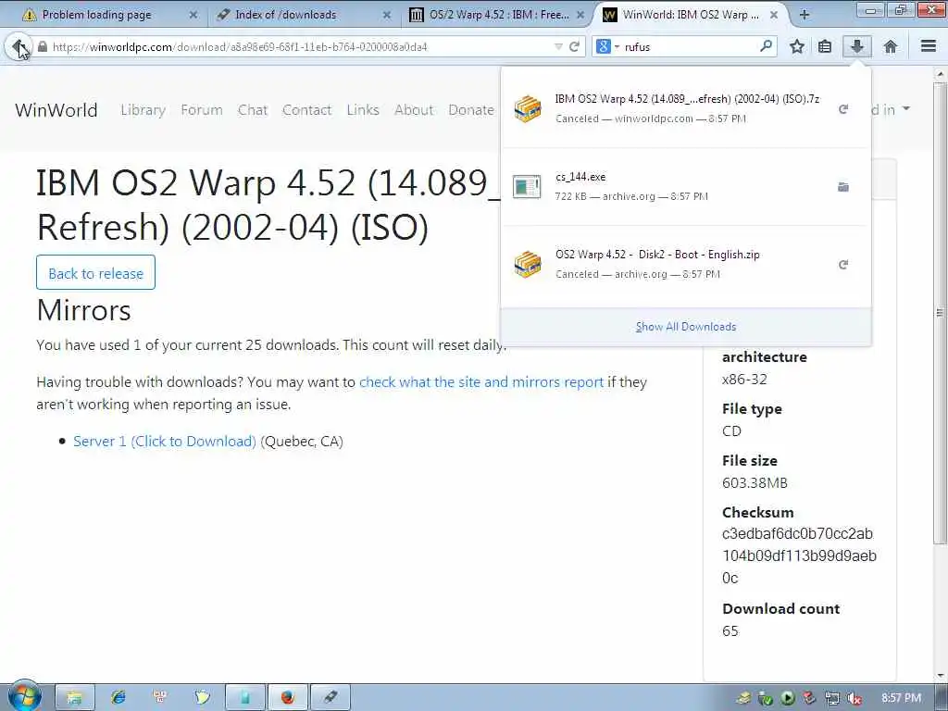The height and width of the screenshot is (711, 948).
Task: Open containing folder for cs_144.exe
Action: coord(843,187)
